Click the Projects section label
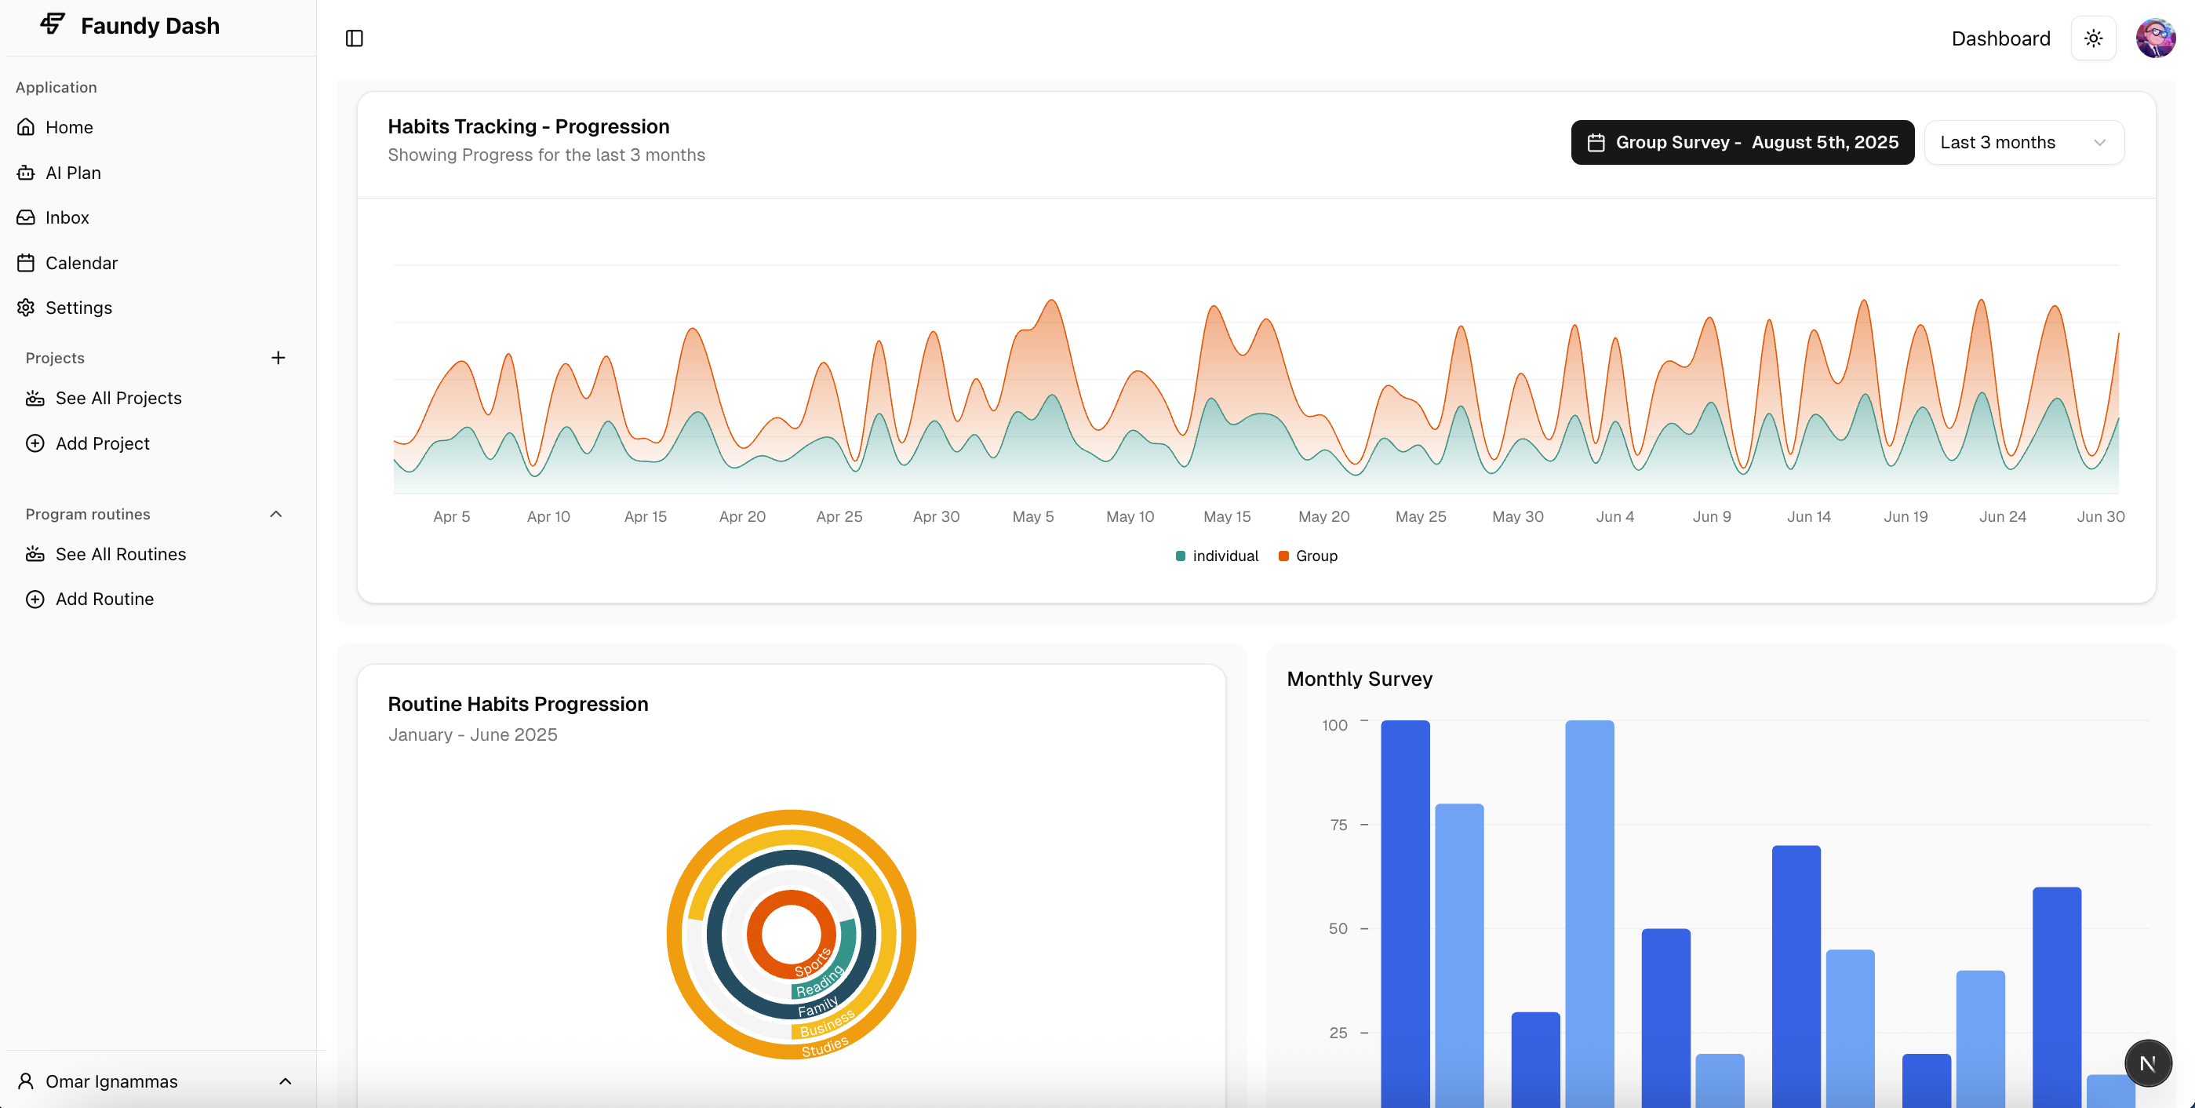This screenshot has width=2195, height=1108. [55, 358]
